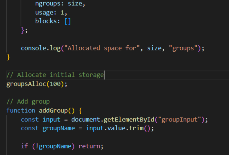Click the 'const input = document.getElementById' line

pyautogui.click(x=114, y=120)
